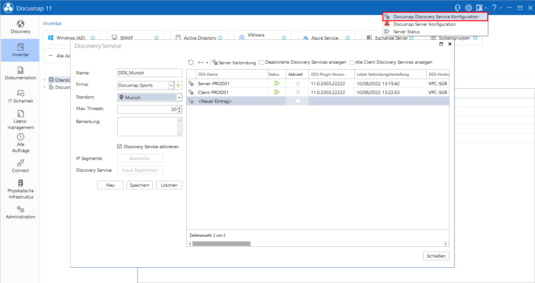The image size is (535, 283).
Task: Check Alle Client Discovery Services anzeigen
Action: 352,62
